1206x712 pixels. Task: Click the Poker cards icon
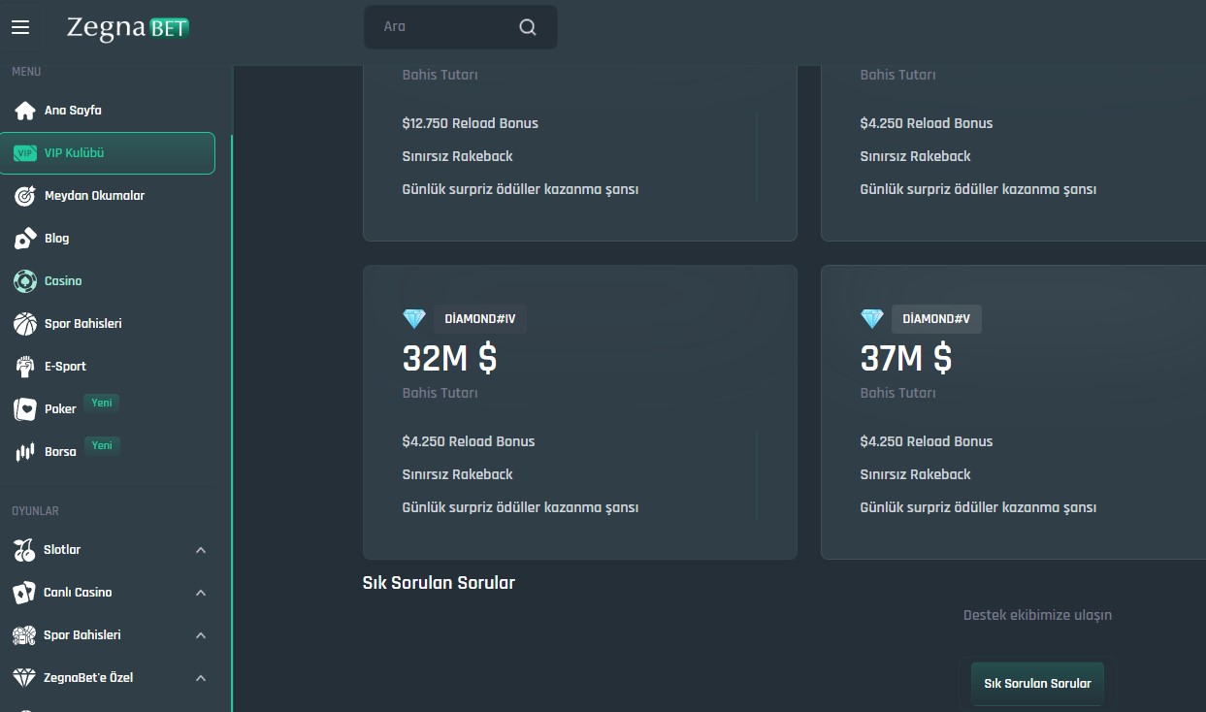25,409
